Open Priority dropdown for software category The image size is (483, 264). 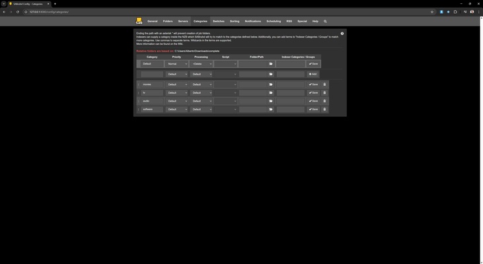176,110
